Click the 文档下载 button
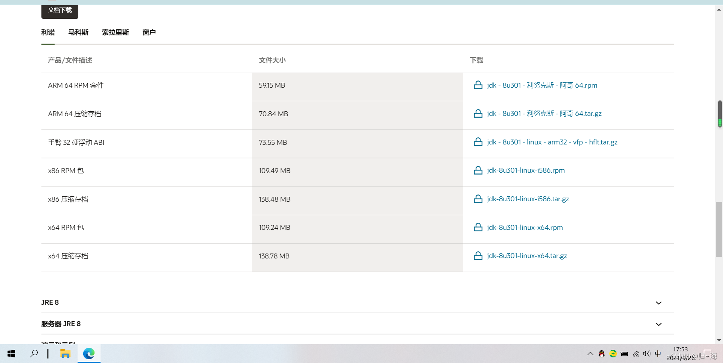 pos(60,11)
